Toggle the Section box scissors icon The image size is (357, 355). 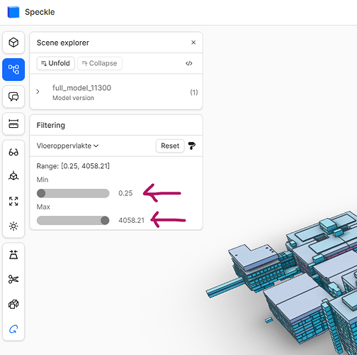(x=13, y=279)
